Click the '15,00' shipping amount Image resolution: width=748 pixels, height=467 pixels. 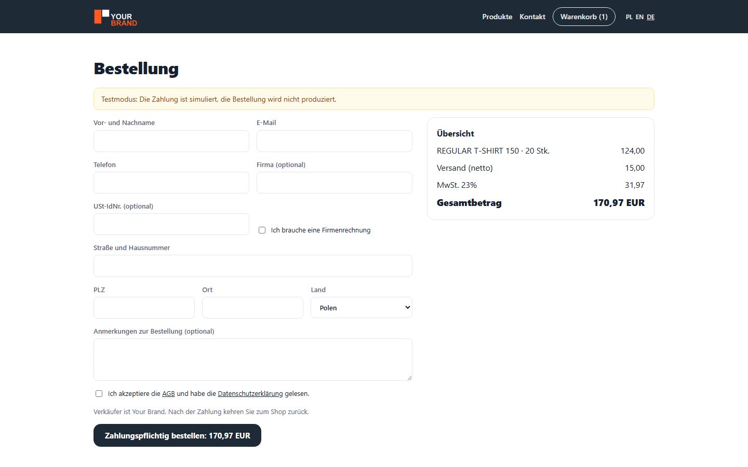tap(635, 168)
